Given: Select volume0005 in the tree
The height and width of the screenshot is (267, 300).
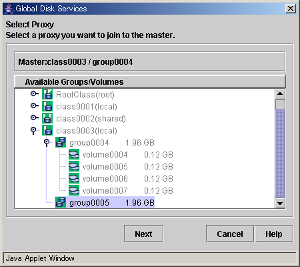Looking at the screenshot, I should (x=105, y=167).
